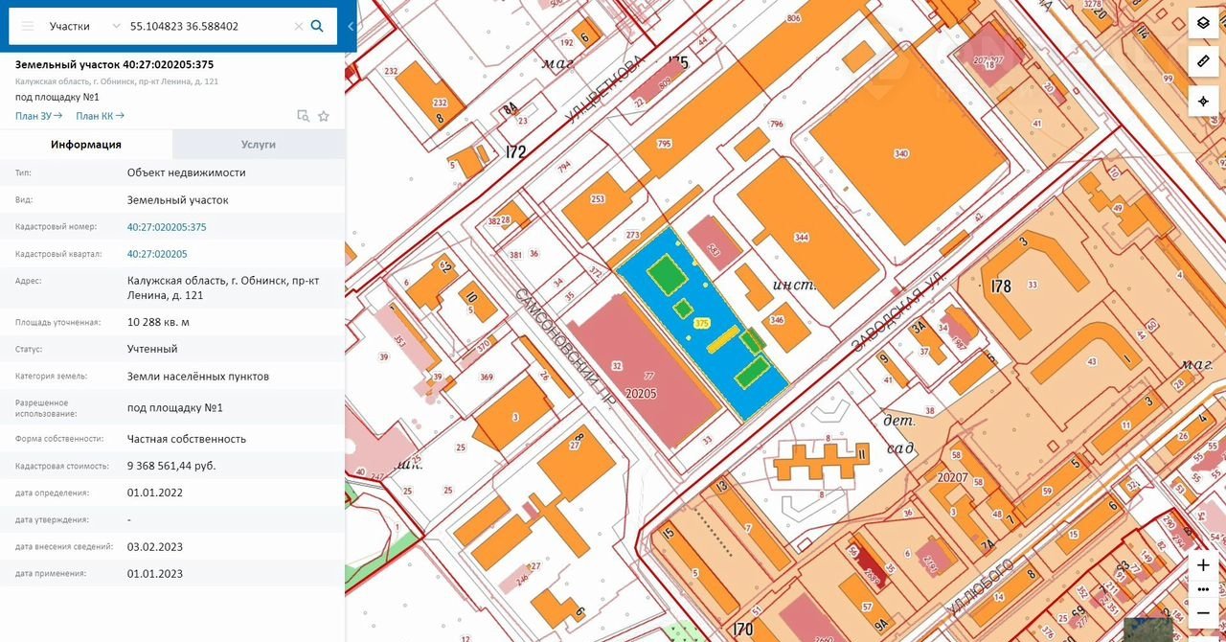
Task: Zoom out the map with minus button
Action: point(1203,613)
